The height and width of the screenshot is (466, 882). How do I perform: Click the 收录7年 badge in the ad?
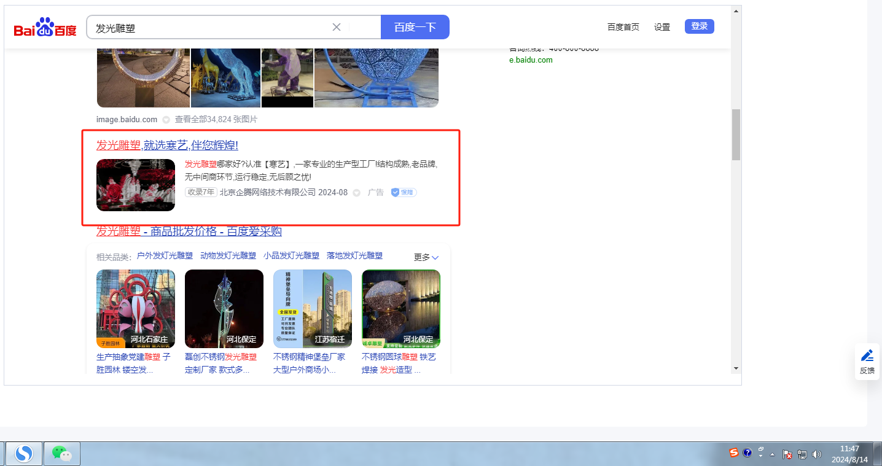pyautogui.click(x=201, y=192)
